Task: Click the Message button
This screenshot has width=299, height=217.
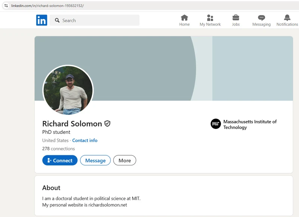Action: tap(95, 161)
